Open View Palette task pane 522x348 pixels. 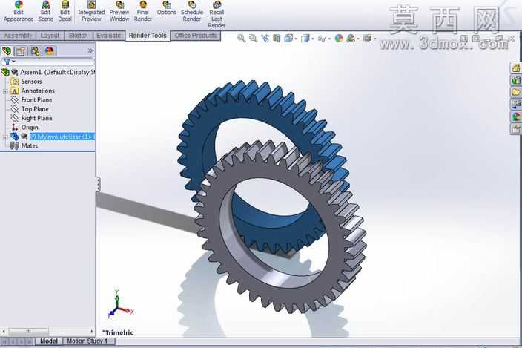(516, 104)
